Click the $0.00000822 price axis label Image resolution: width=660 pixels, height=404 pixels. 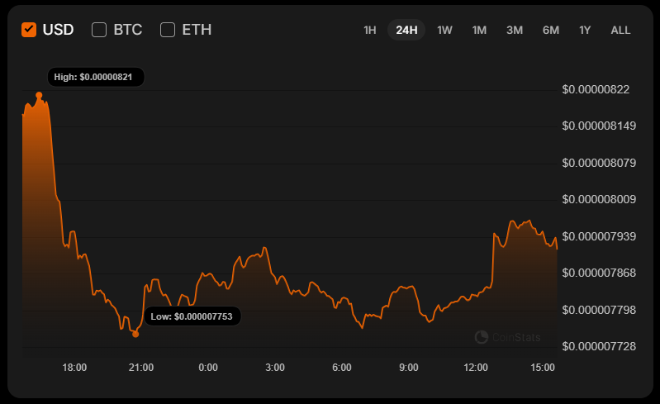click(x=596, y=89)
